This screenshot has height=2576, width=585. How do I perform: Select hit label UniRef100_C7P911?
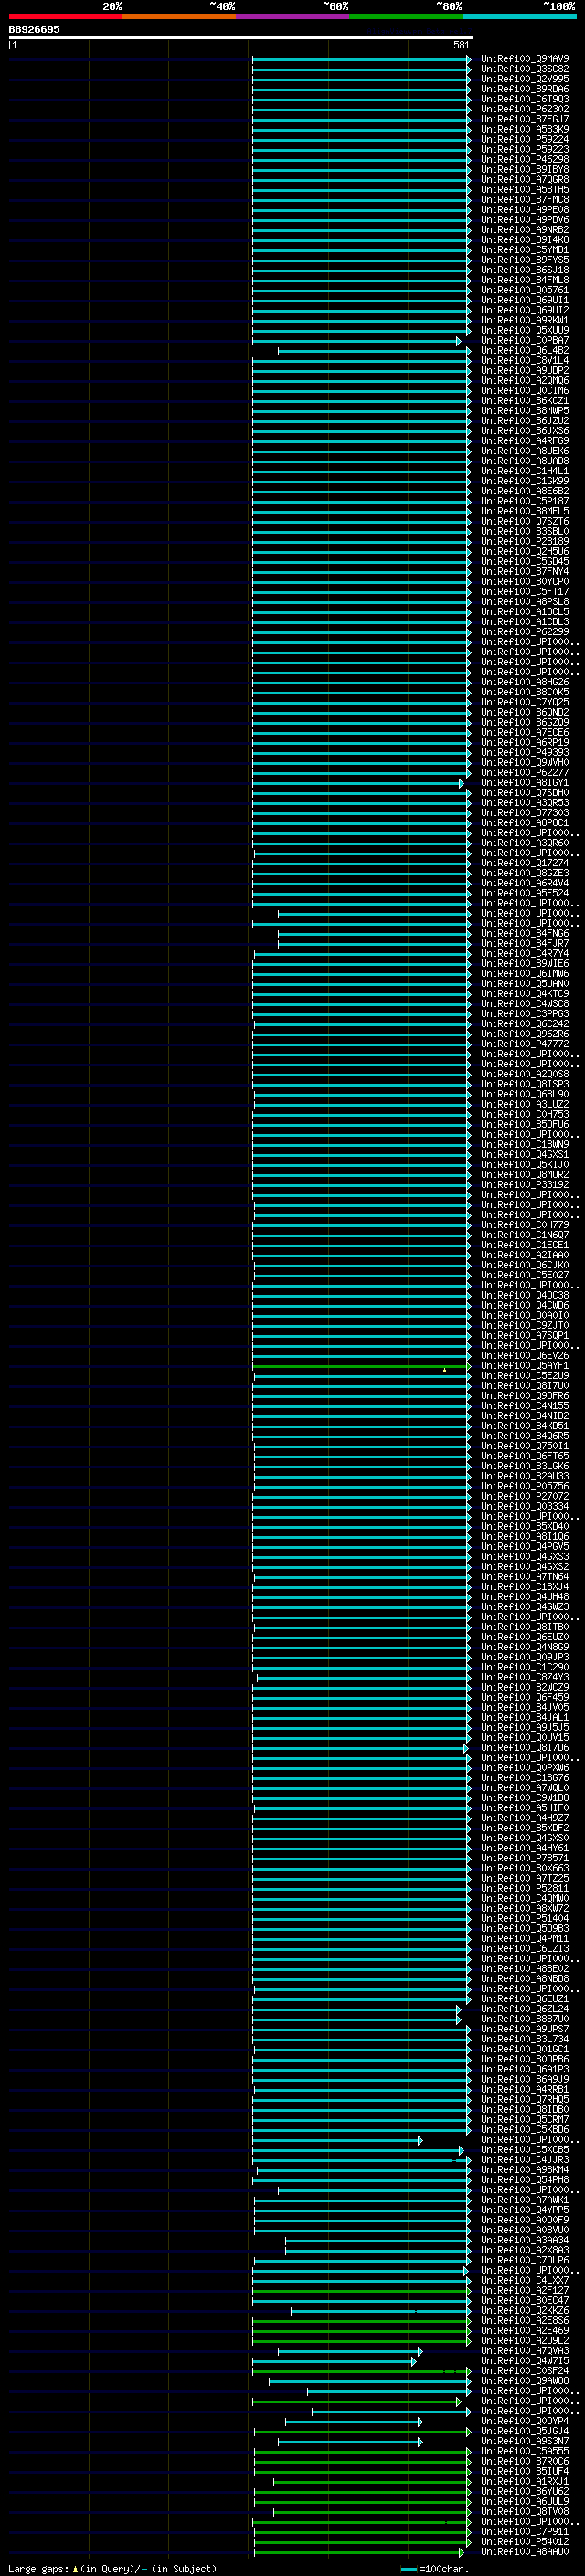pyautogui.click(x=525, y=2532)
